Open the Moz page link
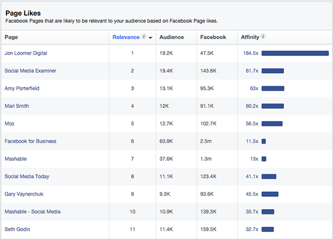This screenshot has height=239, width=333. (x=9, y=124)
